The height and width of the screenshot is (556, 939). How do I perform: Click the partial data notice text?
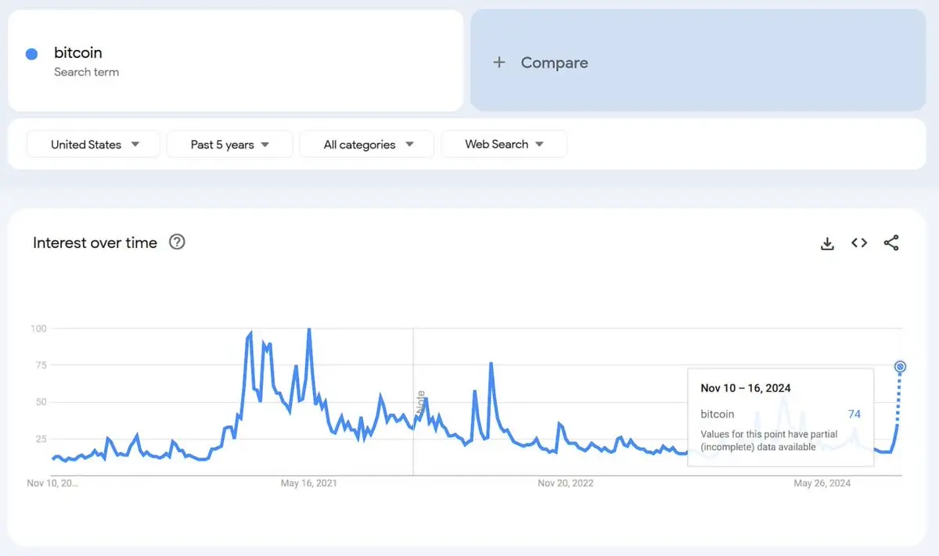click(769, 440)
